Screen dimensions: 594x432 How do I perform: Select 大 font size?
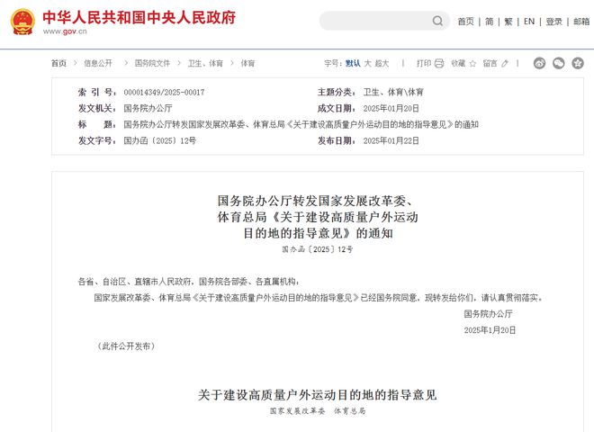pos(367,63)
